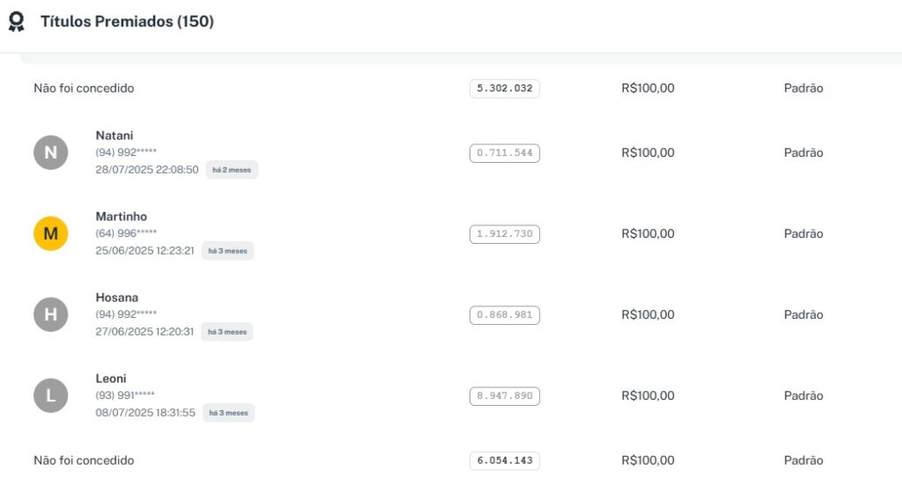Click the first 'Não foi concedido' row
Viewport: 902px width, 486px height.
pyautogui.click(x=84, y=88)
